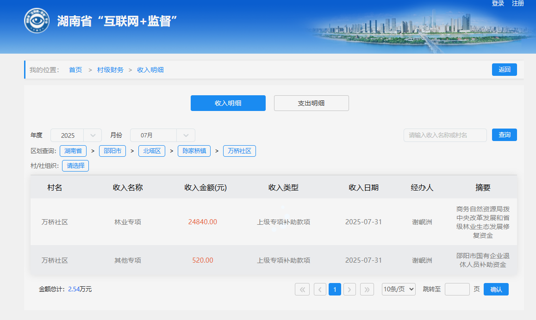Open the 注册 link
Viewport: 536px width, 320px height.
[x=517, y=4]
